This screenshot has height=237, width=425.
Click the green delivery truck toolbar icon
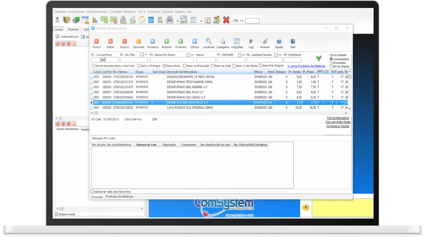(x=76, y=20)
